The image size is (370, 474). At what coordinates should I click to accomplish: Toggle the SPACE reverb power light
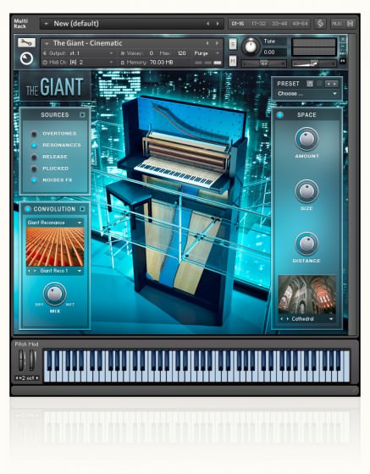280,115
